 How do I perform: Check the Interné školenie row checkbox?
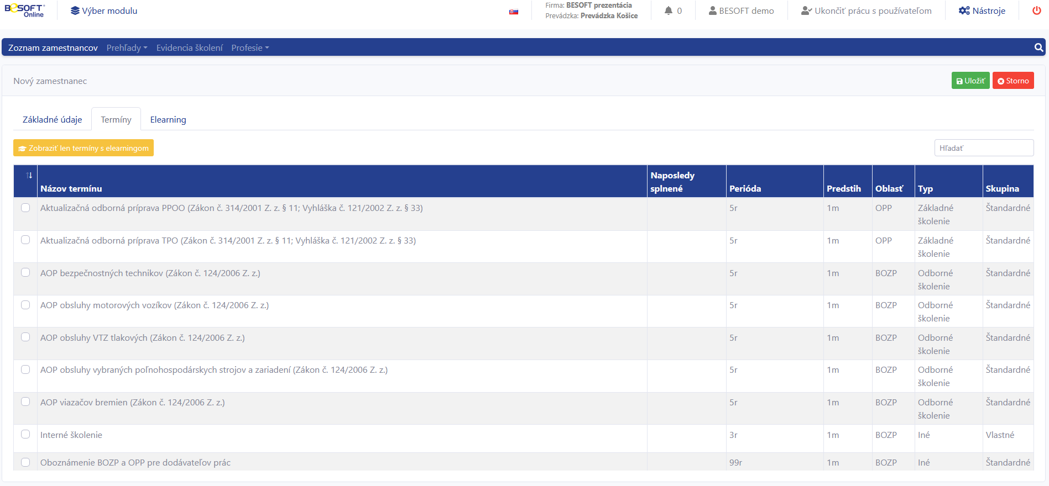pos(25,435)
